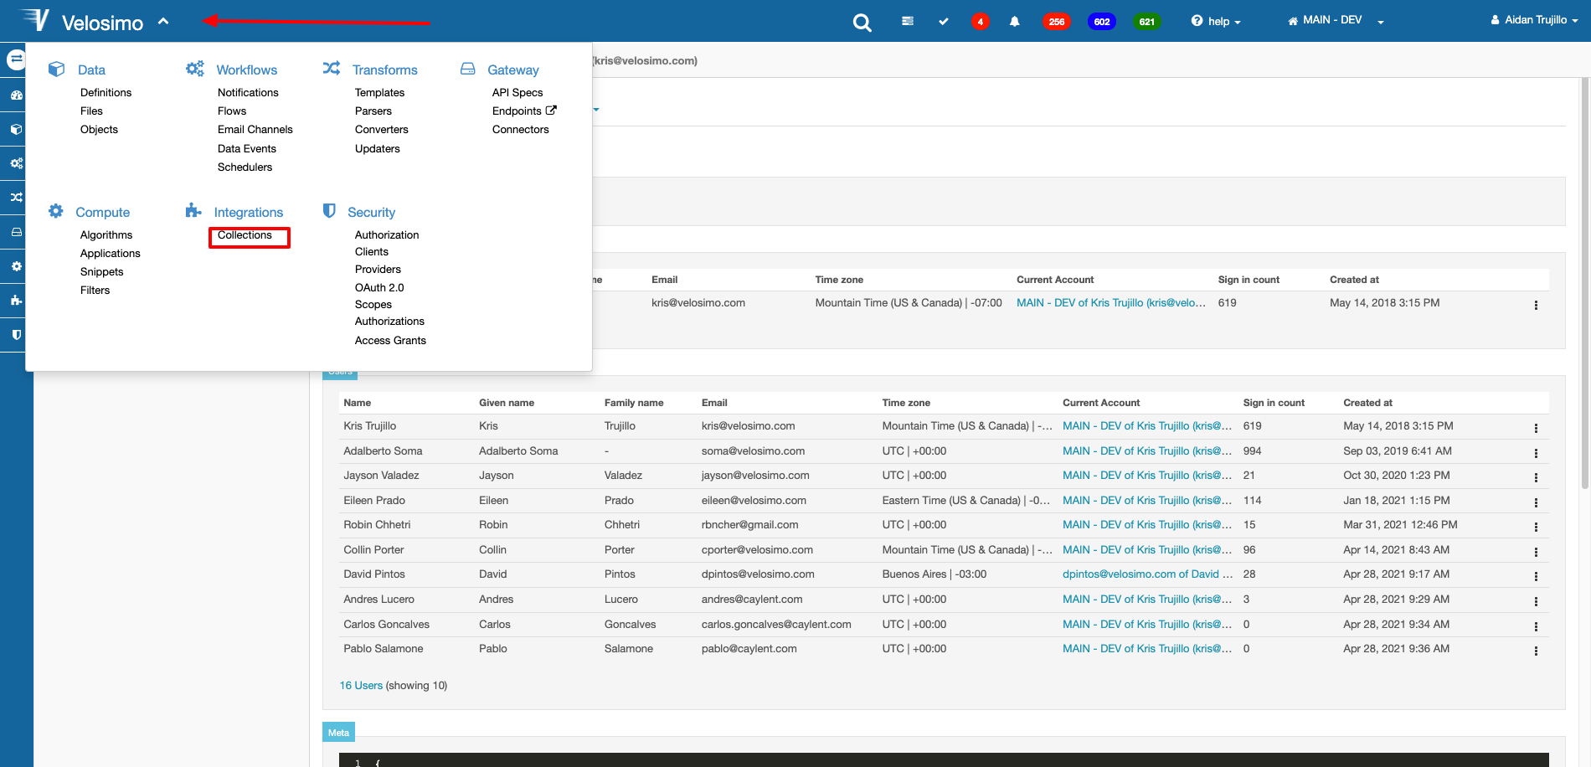Screen dimensions: 1591x767
Task: Open the Compute menu heading
Action: coord(102,213)
